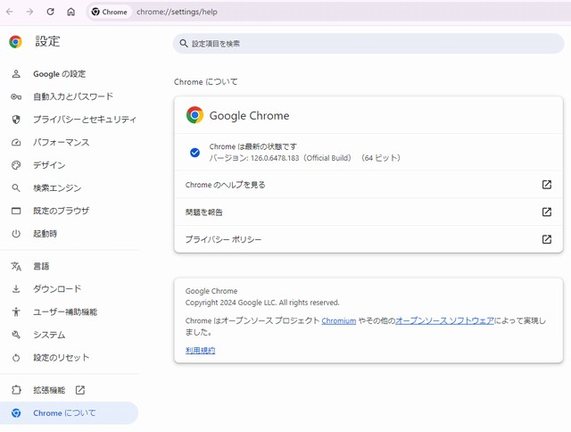Click the Chrome site info chip
571x432 pixels.
[109, 12]
